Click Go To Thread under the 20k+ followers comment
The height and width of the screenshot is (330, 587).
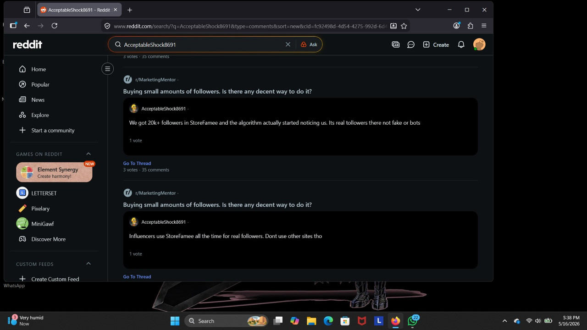pos(137,163)
